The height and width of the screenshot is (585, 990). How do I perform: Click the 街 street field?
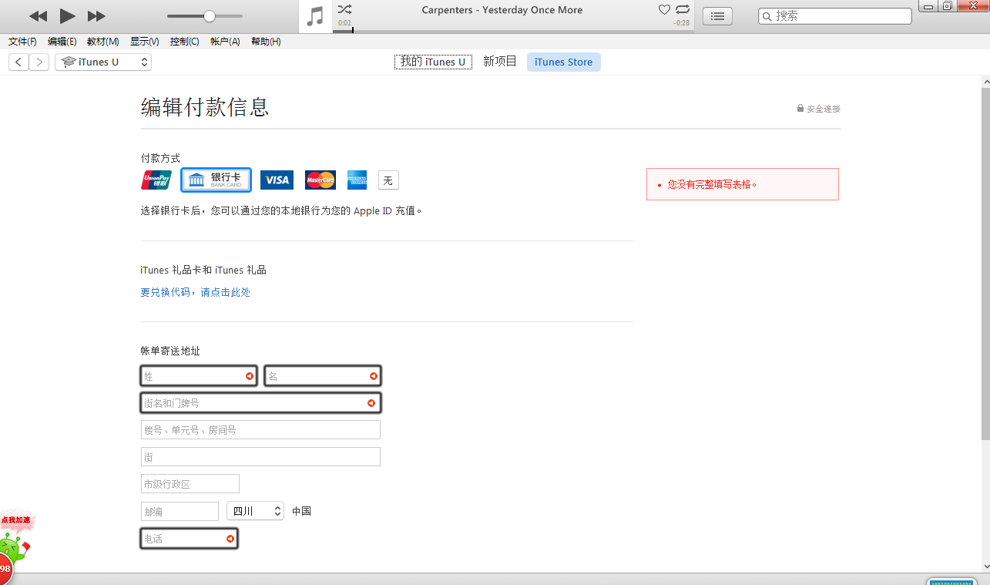coord(260,457)
